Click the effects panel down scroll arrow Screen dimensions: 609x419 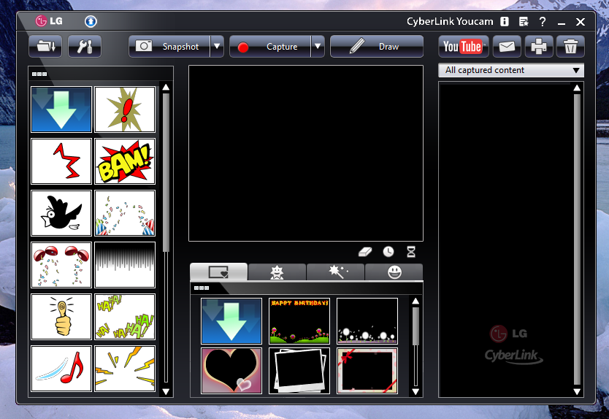[x=166, y=391]
